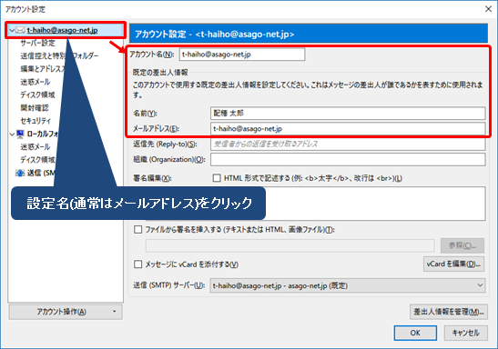Close the アカウント設定 dialog with X
This screenshot has width=498, height=349.
(x=489, y=8)
